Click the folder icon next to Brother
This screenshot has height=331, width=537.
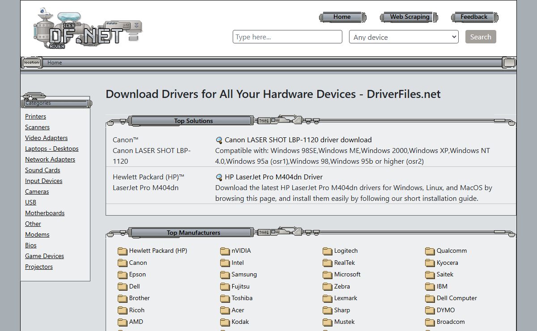123,298
